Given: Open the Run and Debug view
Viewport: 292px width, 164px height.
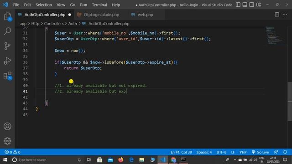Looking at the screenshot, I should pyautogui.click(x=7, y=61).
